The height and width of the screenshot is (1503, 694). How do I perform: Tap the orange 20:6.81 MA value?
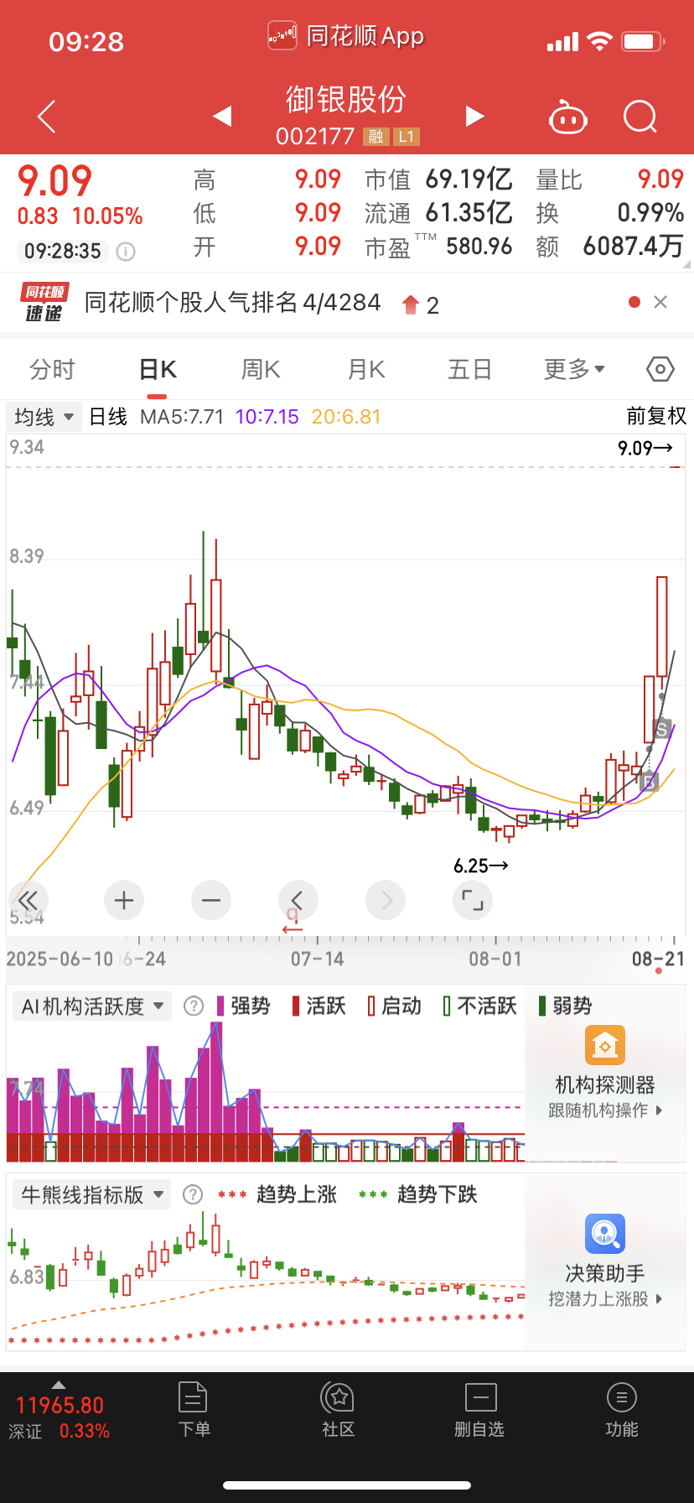click(x=346, y=417)
